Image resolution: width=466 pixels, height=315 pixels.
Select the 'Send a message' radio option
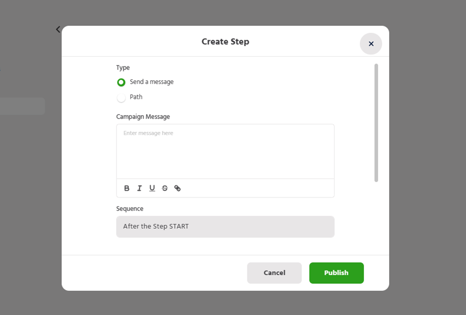(x=121, y=82)
